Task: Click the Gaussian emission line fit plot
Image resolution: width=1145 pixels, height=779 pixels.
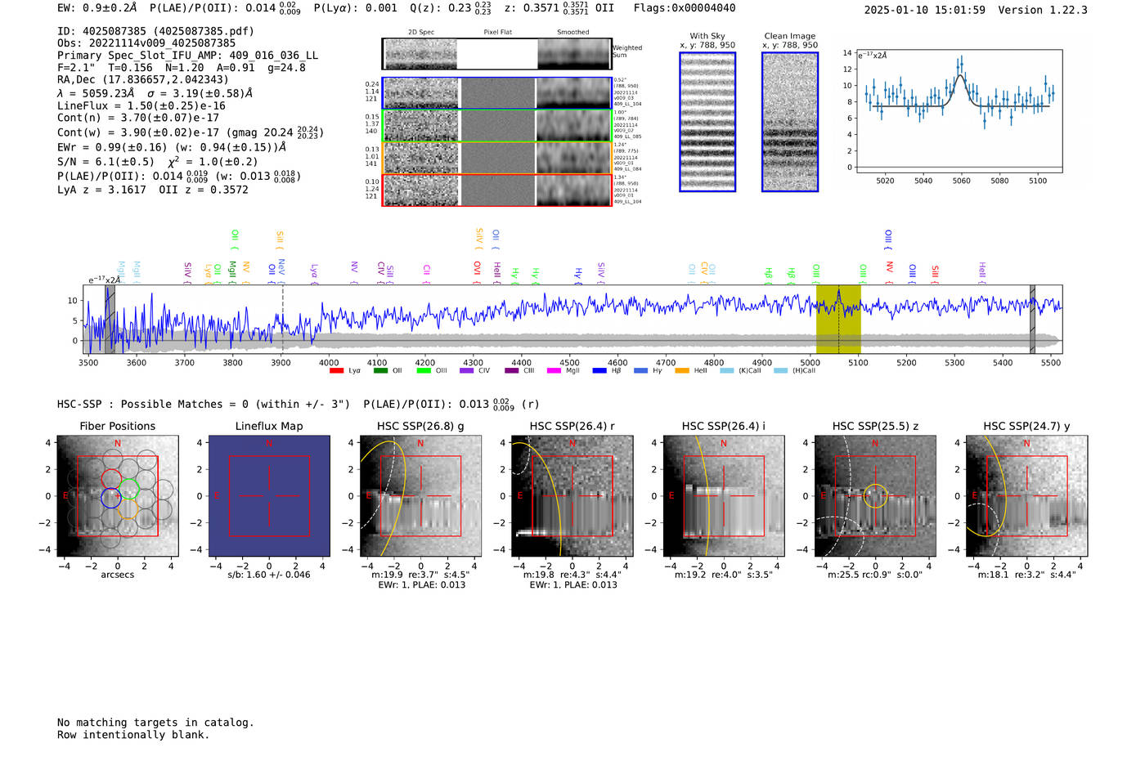Action: point(959,111)
